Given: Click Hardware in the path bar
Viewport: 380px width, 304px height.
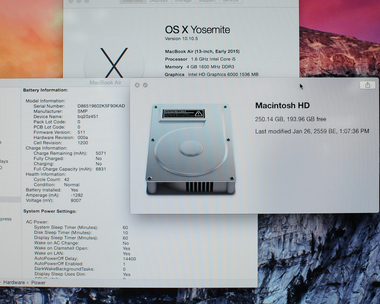Looking at the screenshot, I should click(14, 282).
